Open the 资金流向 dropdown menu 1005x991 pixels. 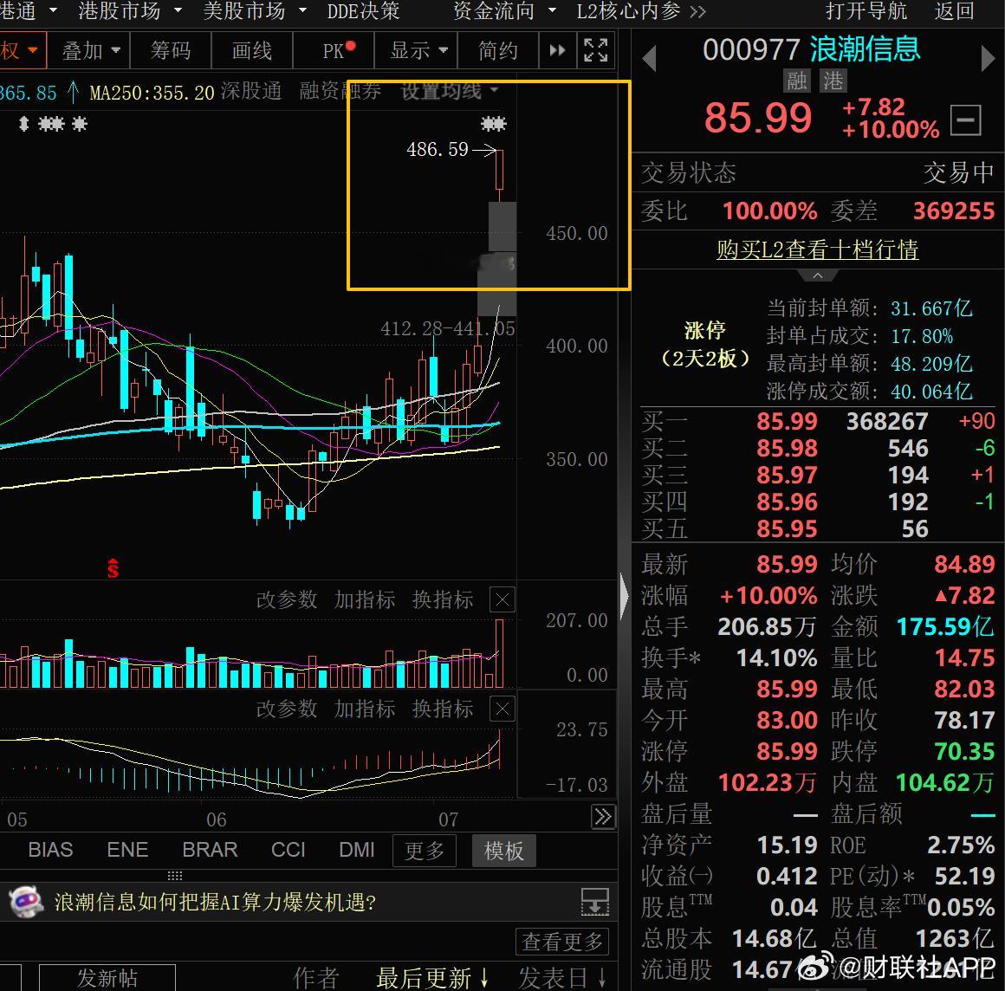point(505,11)
